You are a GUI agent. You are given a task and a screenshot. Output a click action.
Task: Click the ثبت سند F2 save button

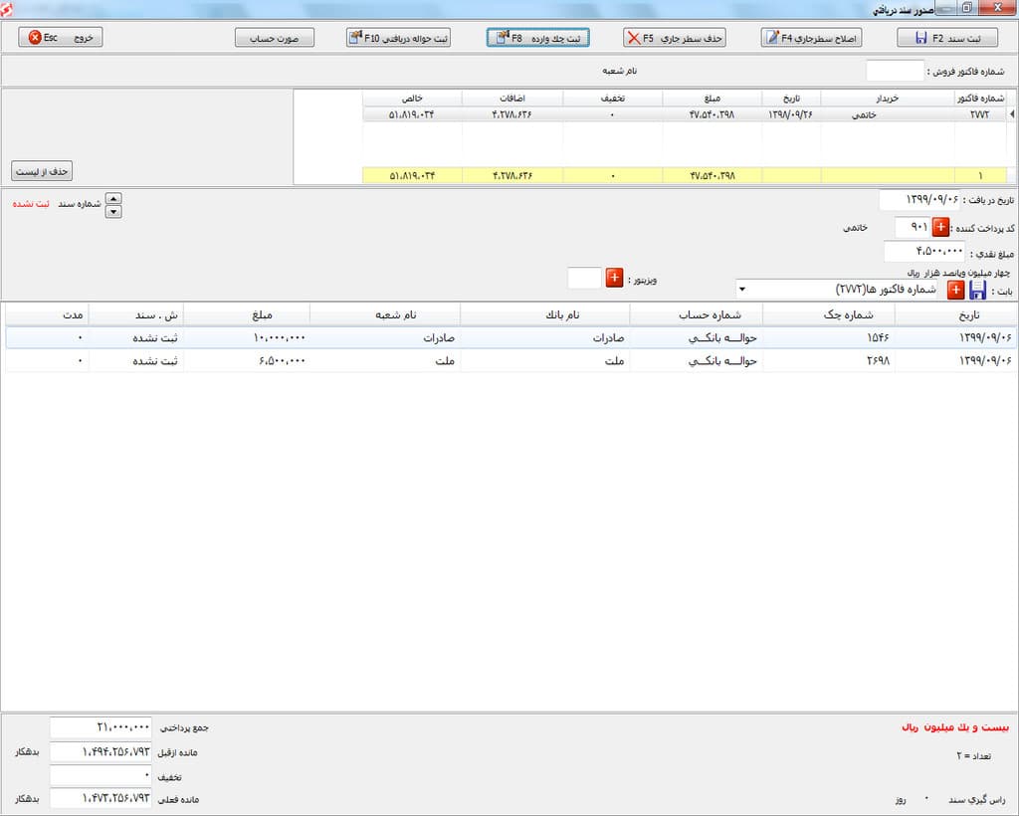click(x=946, y=38)
